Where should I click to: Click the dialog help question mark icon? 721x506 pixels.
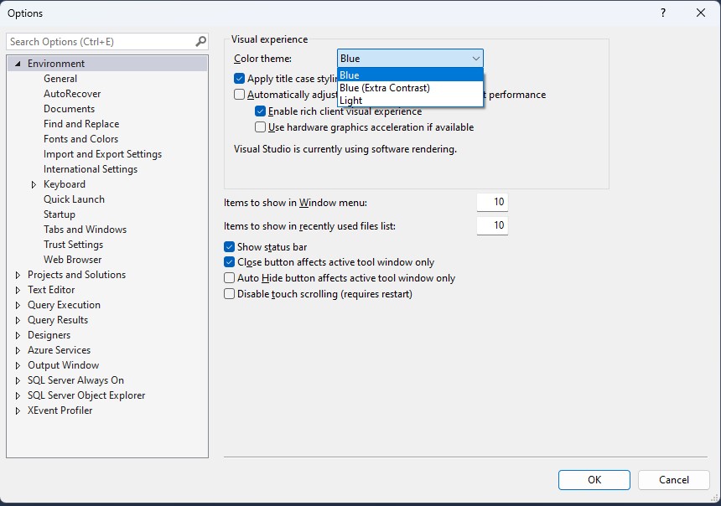pos(662,13)
